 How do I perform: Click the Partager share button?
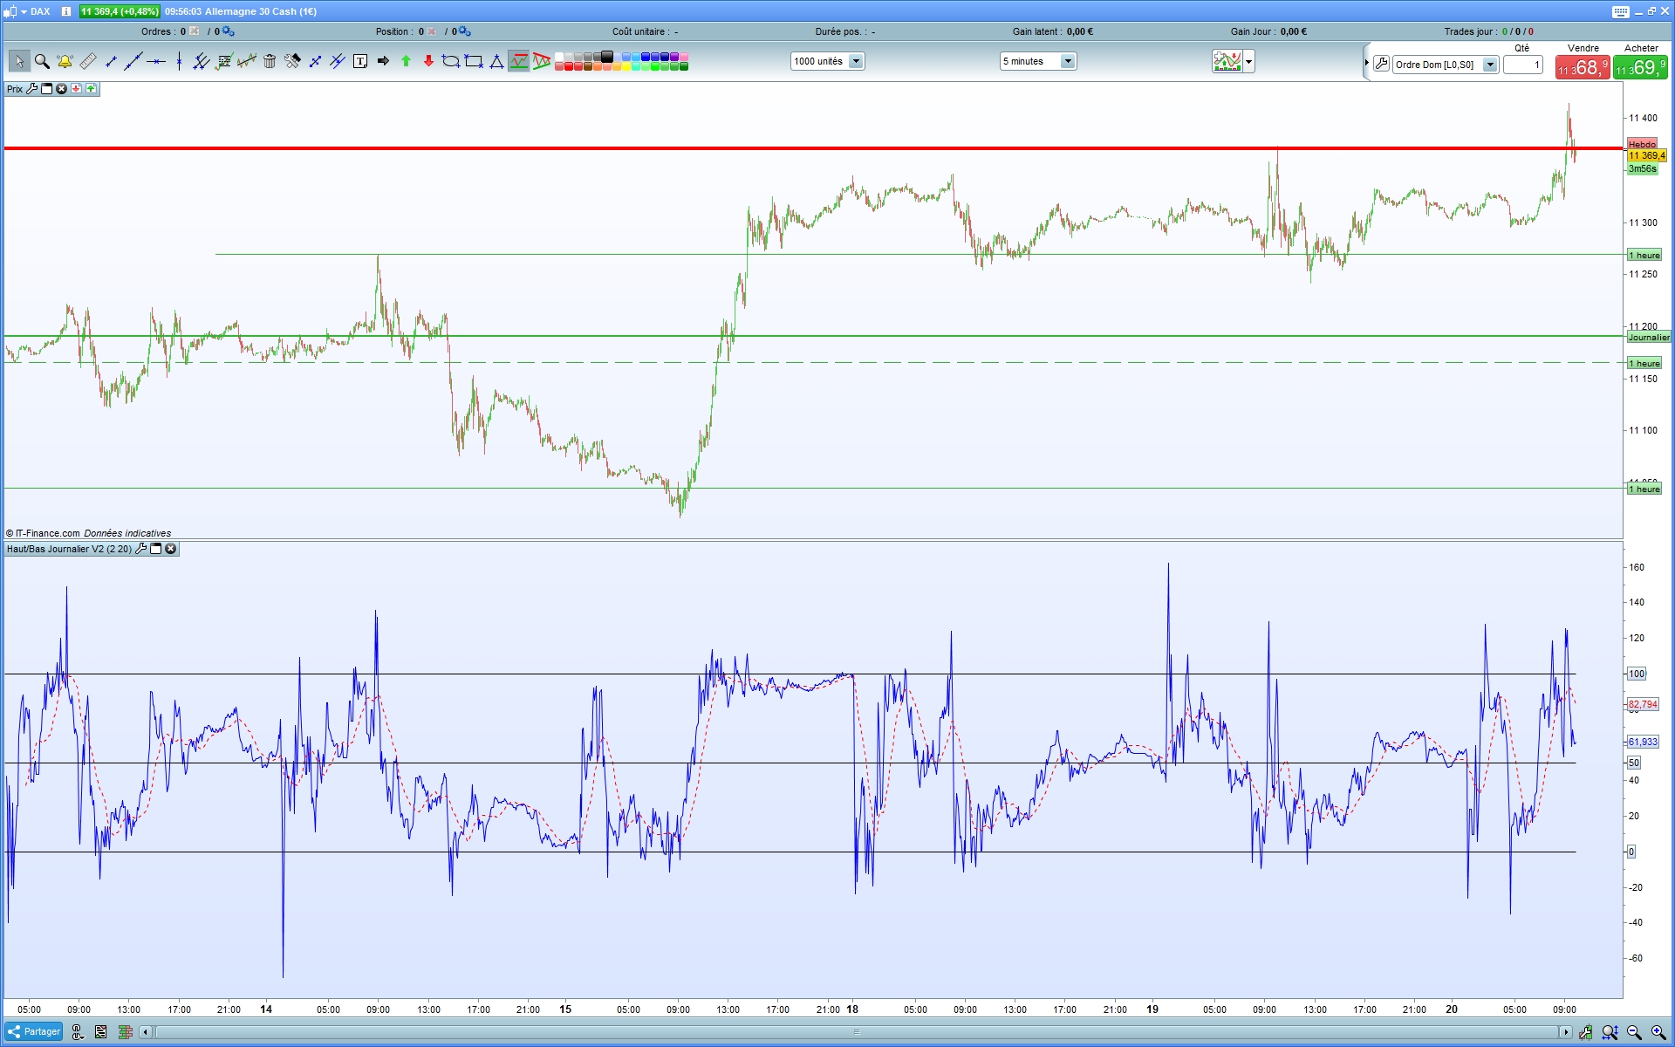click(x=34, y=1031)
